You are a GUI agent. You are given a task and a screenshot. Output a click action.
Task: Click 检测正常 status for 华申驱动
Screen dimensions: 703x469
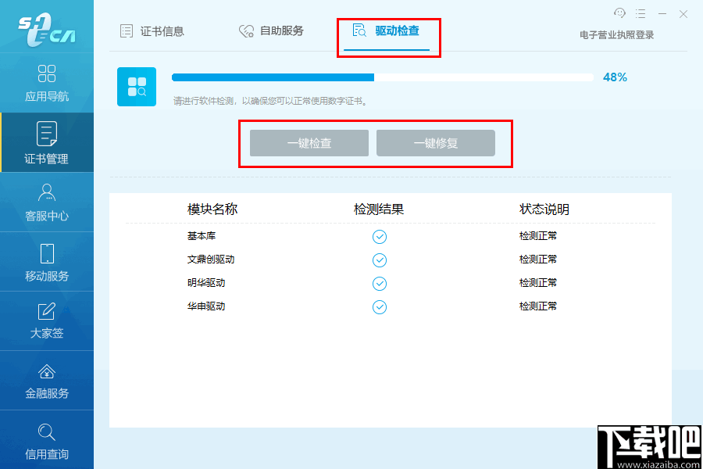538,306
